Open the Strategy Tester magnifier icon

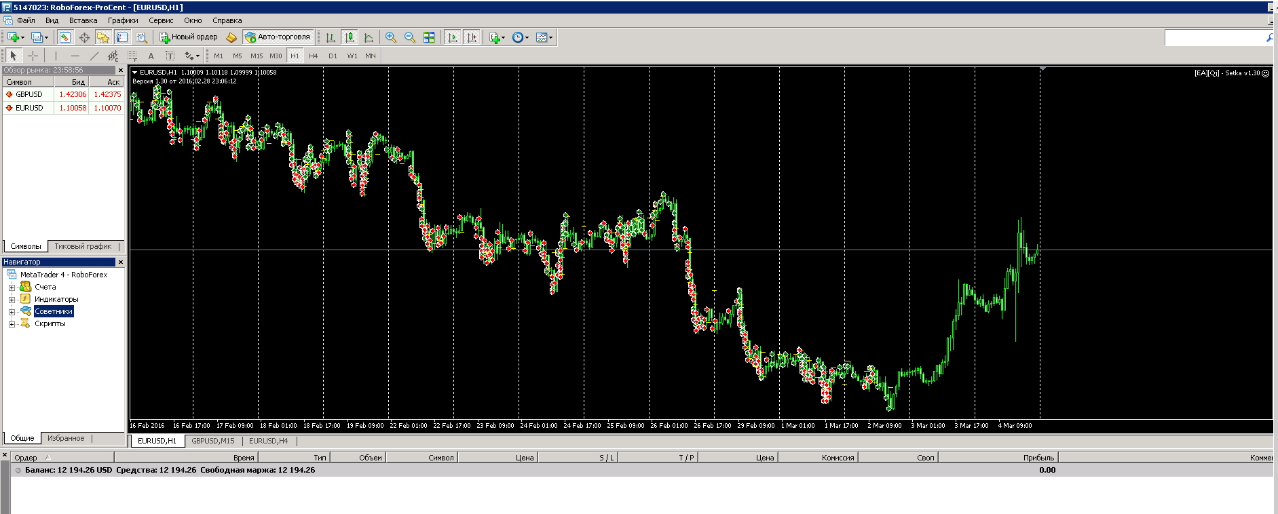[141, 37]
